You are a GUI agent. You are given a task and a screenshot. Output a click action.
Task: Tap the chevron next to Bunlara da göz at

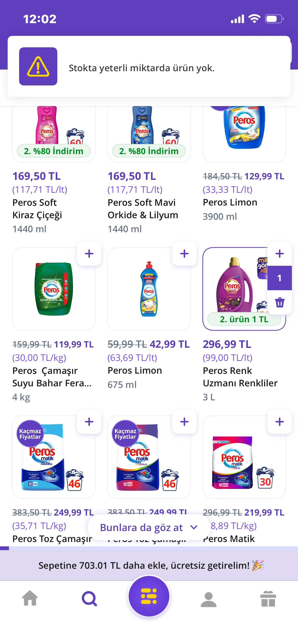click(x=194, y=528)
